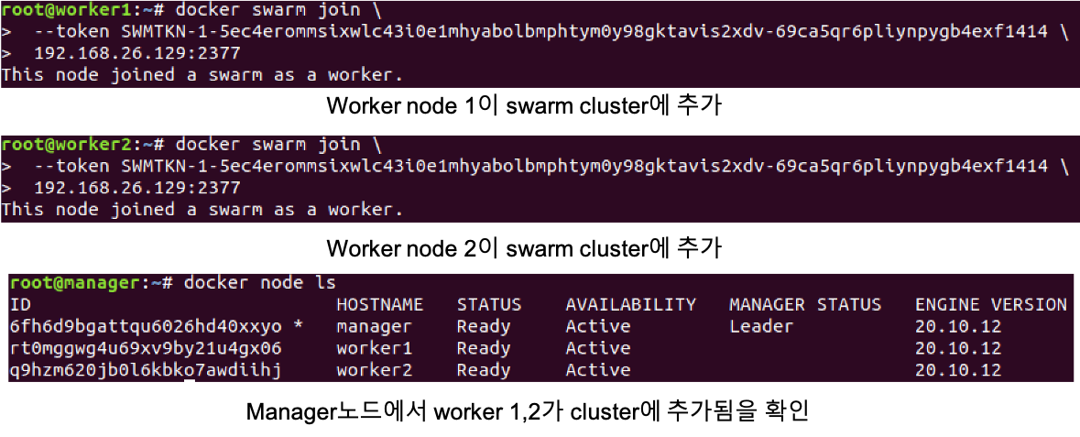This screenshot has width=1080, height=437.
Task: Click the STATUS column header
Action: 489,304
